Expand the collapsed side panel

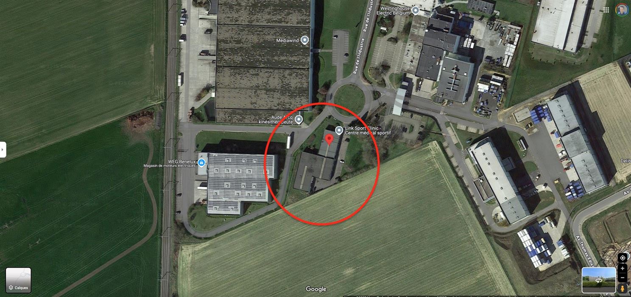coord(3,150)
